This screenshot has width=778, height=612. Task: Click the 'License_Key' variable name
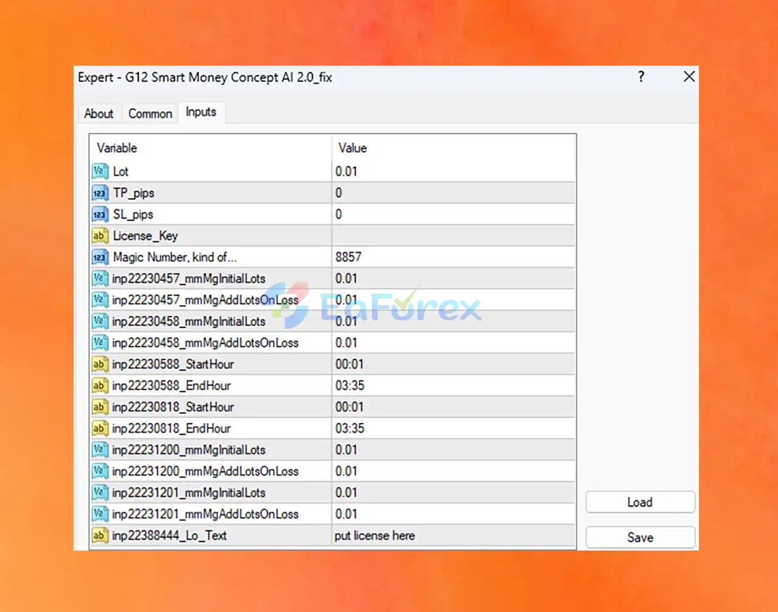(145, 236)
